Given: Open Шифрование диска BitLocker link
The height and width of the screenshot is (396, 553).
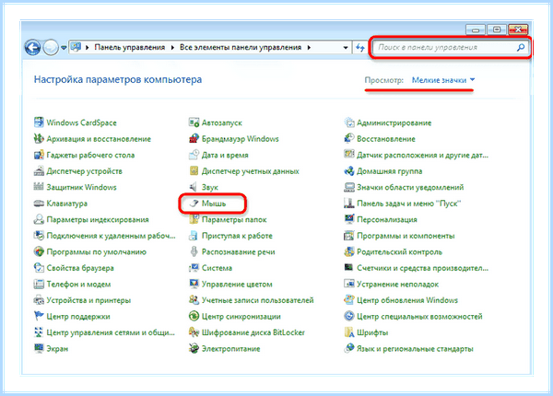Looking at the screenshot, I should pos(253,332).
